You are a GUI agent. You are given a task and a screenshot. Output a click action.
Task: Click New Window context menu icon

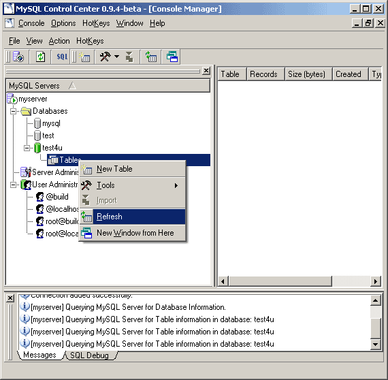86,233
